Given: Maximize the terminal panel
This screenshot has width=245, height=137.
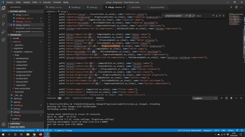Looking at the screenshot, I should [236, 98].
